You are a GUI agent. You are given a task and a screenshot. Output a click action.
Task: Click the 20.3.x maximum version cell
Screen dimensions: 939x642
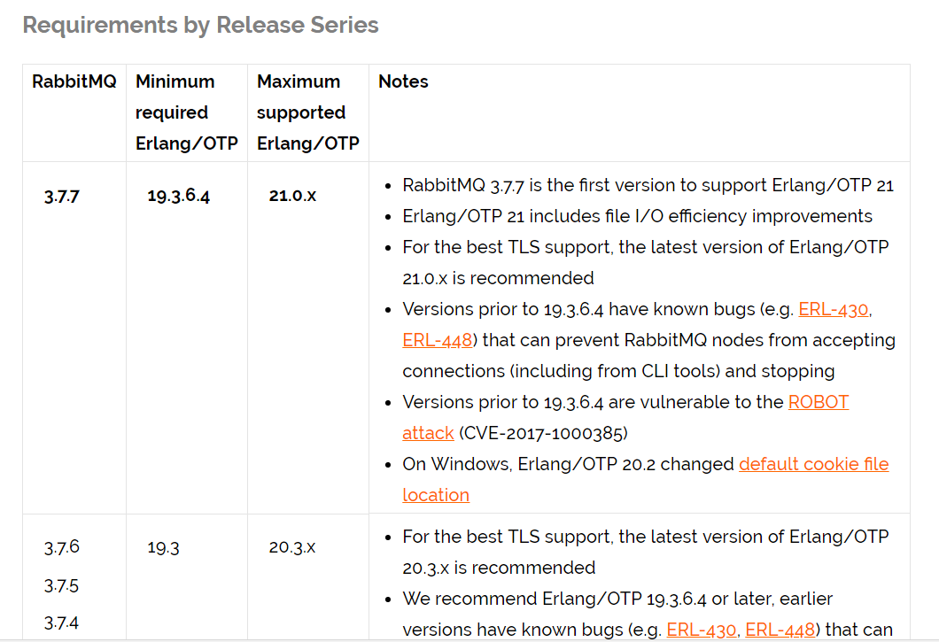[x=291, y=547]
